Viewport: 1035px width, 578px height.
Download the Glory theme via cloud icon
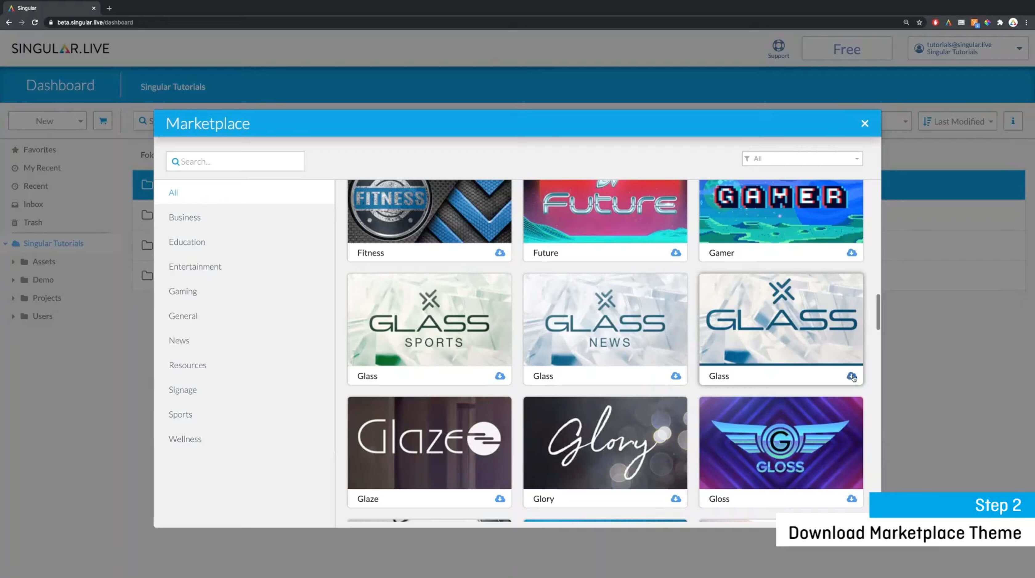point(676,499)
